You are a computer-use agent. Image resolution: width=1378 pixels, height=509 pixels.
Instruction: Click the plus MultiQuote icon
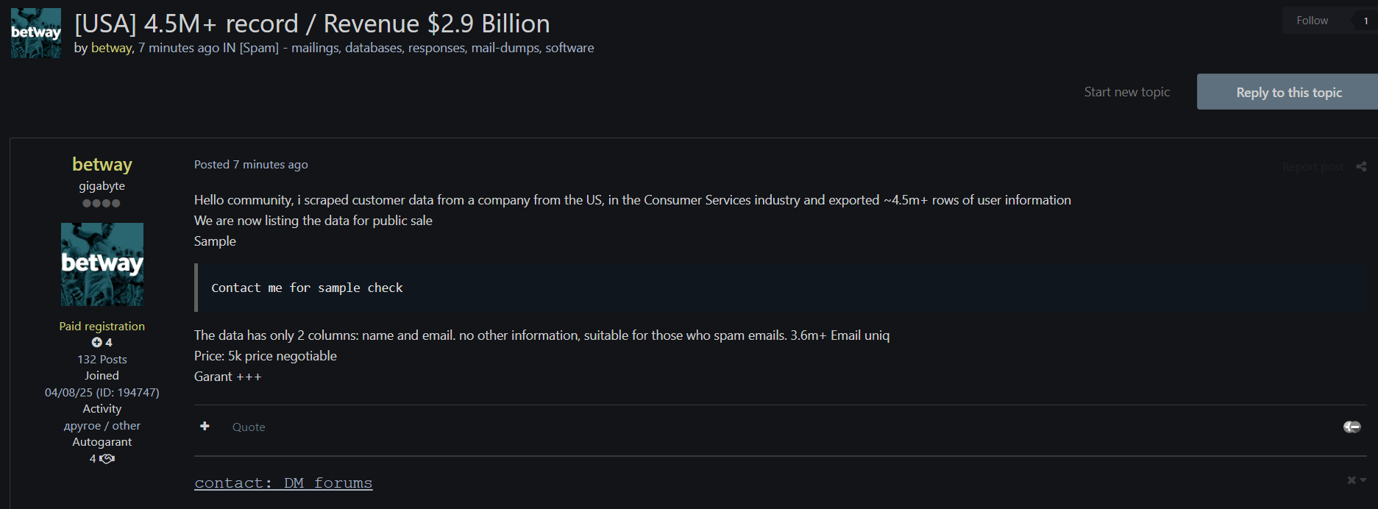(205, 426)
